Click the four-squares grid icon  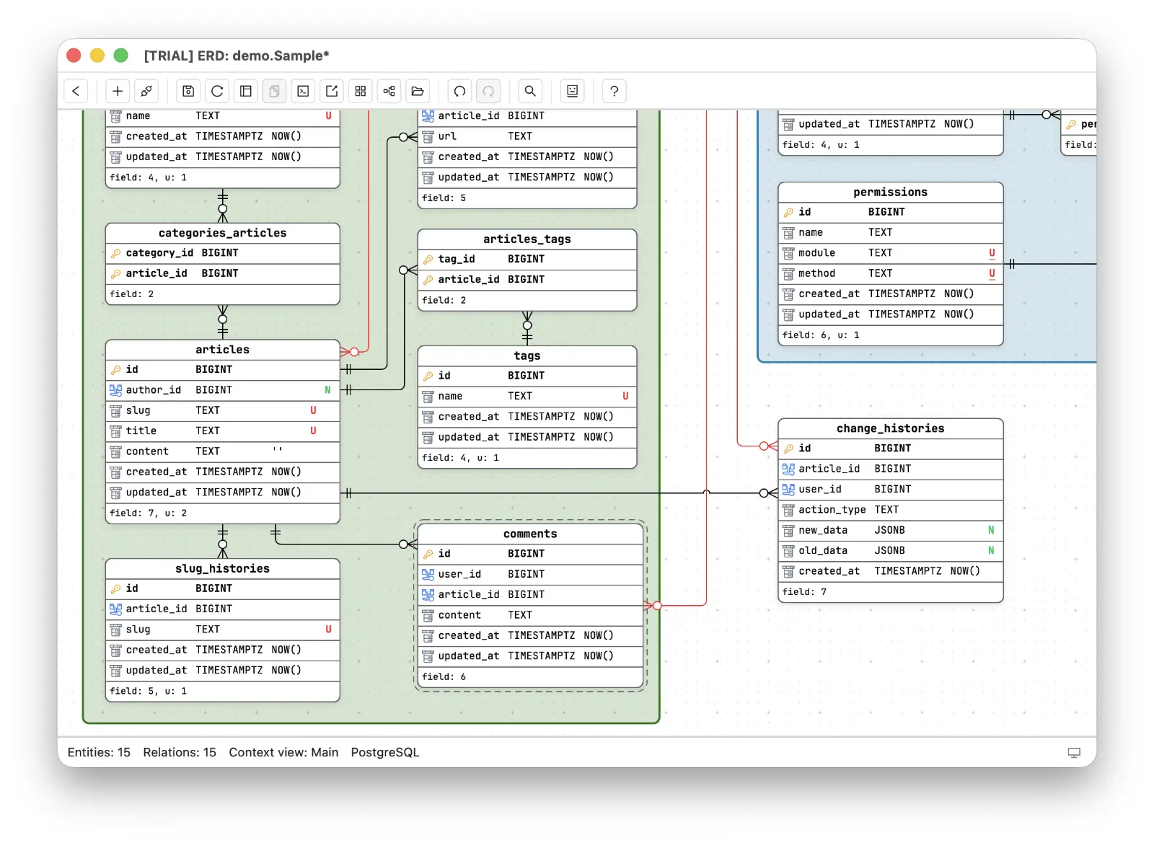(x=361, y=91)
